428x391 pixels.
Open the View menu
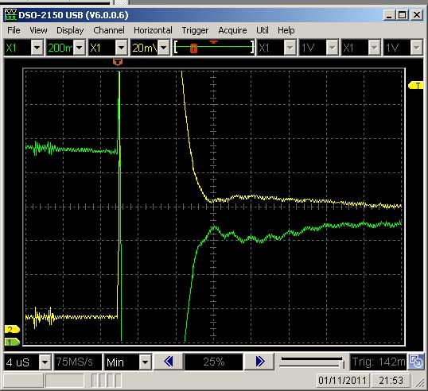[x=38, y=30]
